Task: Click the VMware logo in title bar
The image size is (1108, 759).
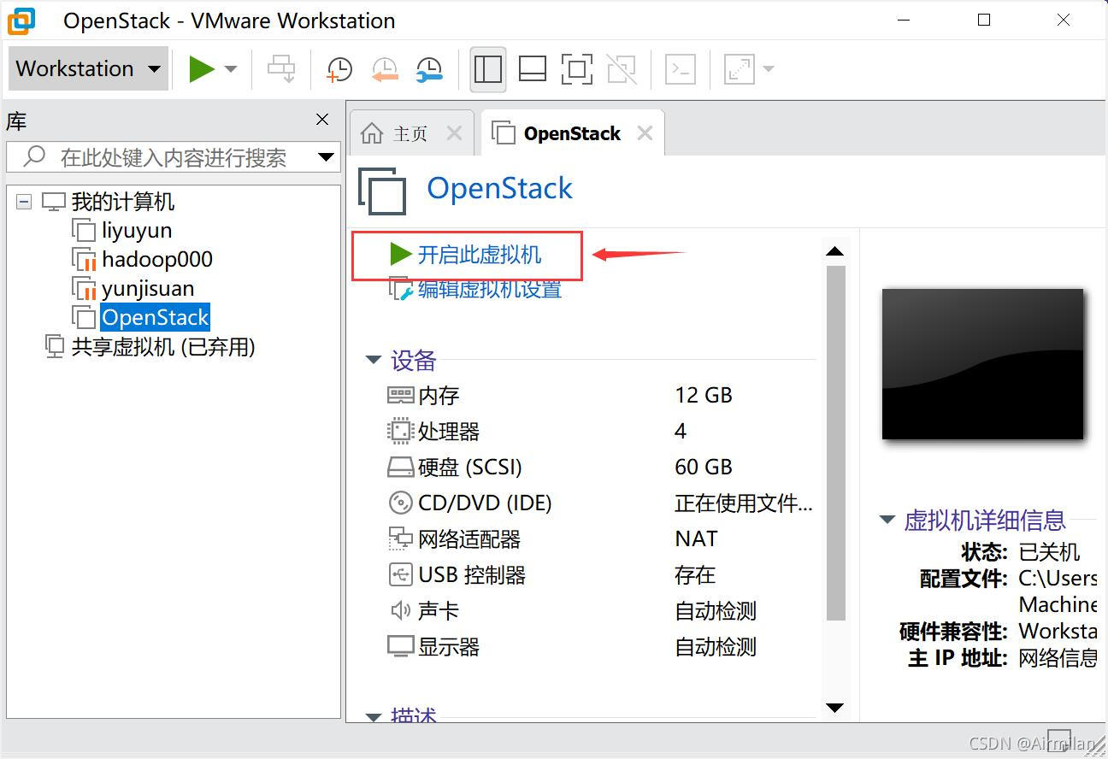Action: [x=22, y=21]
